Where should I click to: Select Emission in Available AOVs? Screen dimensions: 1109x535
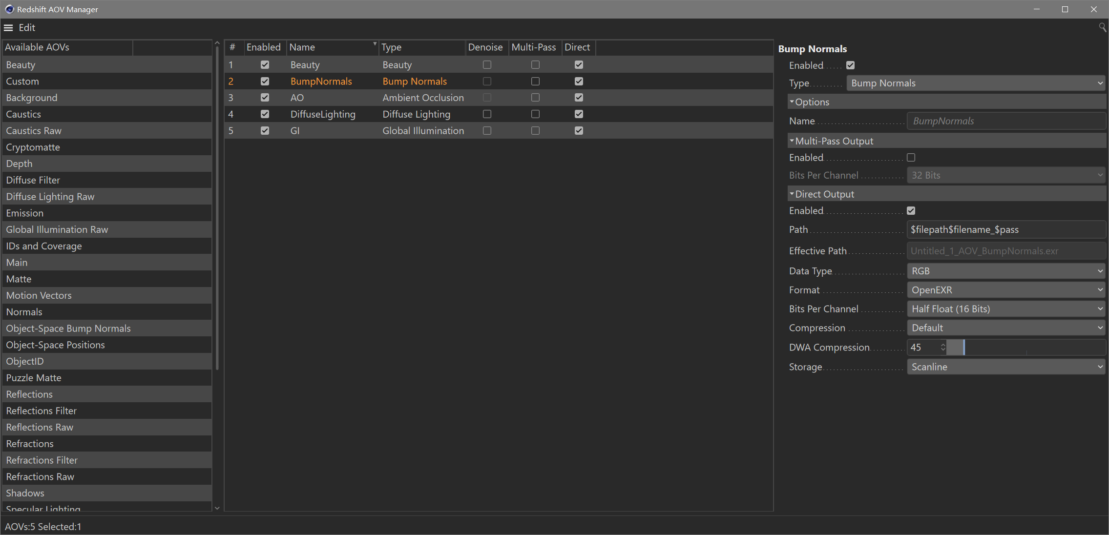(x=107, y=213)
